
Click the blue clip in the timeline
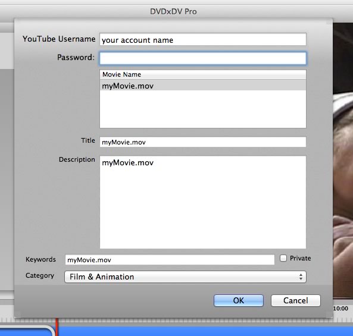point(205,331)
